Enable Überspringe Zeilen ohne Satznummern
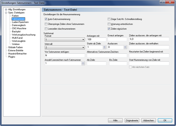The height and width of the screenshot is (126, 176). [46, 24]
